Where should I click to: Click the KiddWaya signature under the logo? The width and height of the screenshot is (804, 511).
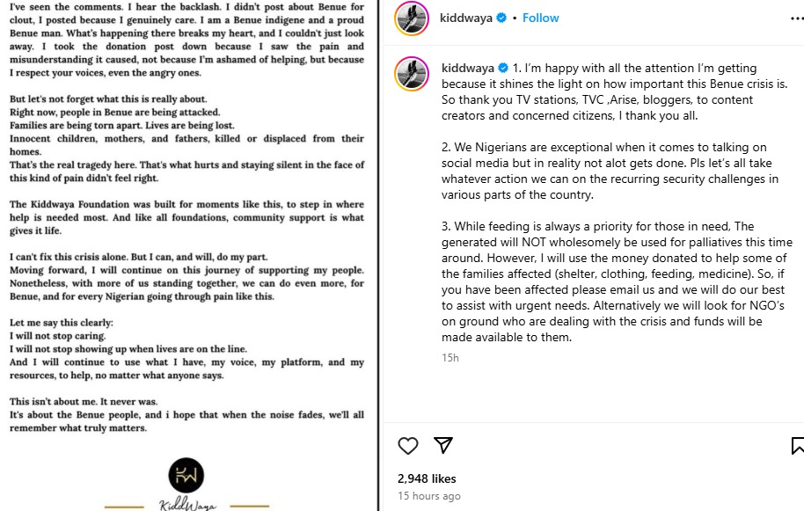click(x=186, y=505)
